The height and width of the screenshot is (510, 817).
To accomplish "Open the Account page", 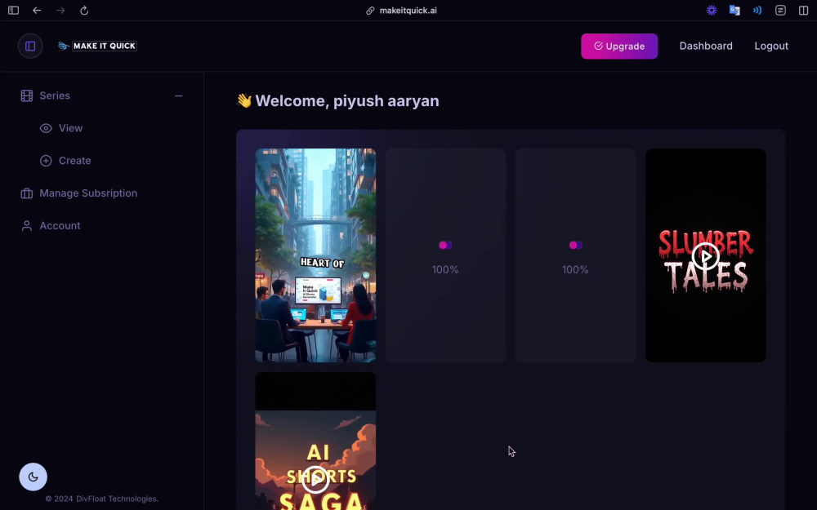I will coord(60,226).
